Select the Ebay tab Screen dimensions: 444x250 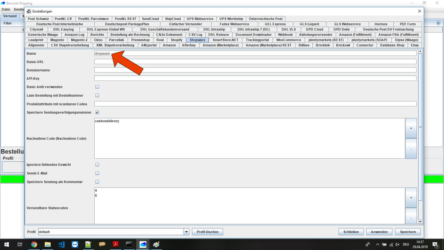[x=415, y=45]
